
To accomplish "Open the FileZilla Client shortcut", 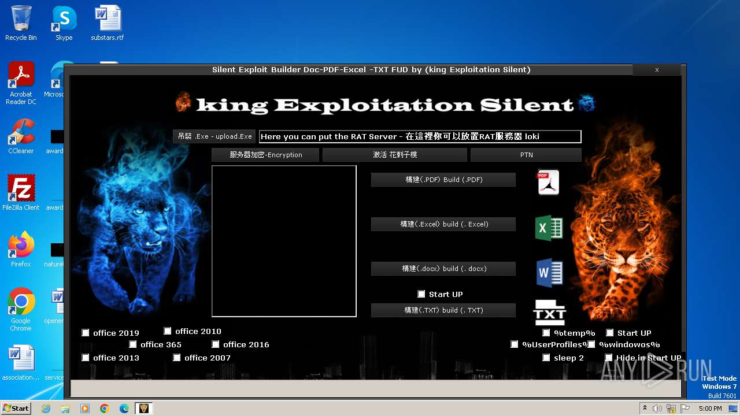I will [x=21, y=192].
